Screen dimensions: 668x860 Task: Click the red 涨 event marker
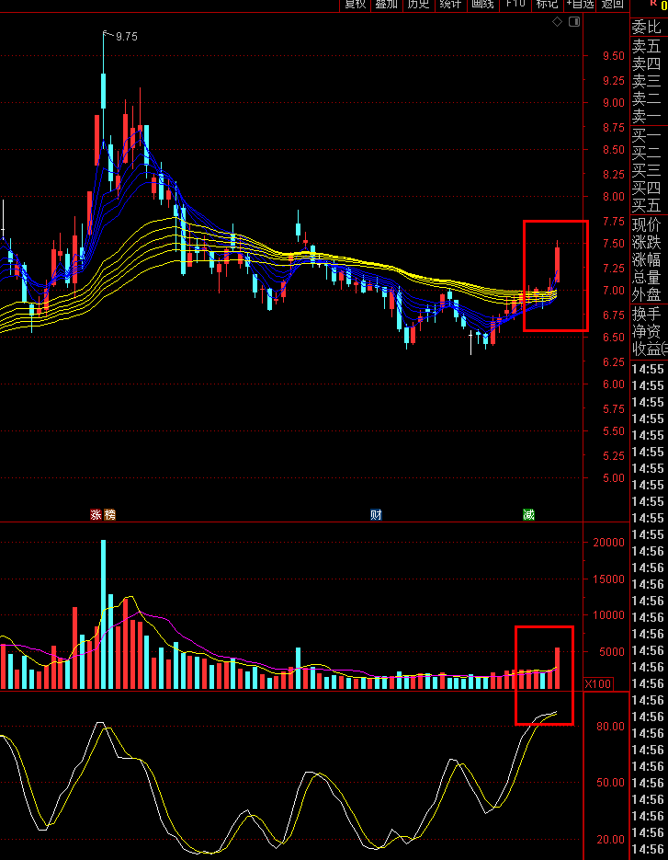point(96,514)
